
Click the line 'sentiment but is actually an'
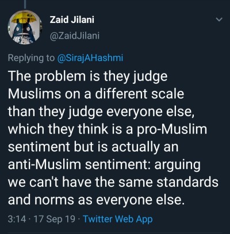(x=93, y=147)
